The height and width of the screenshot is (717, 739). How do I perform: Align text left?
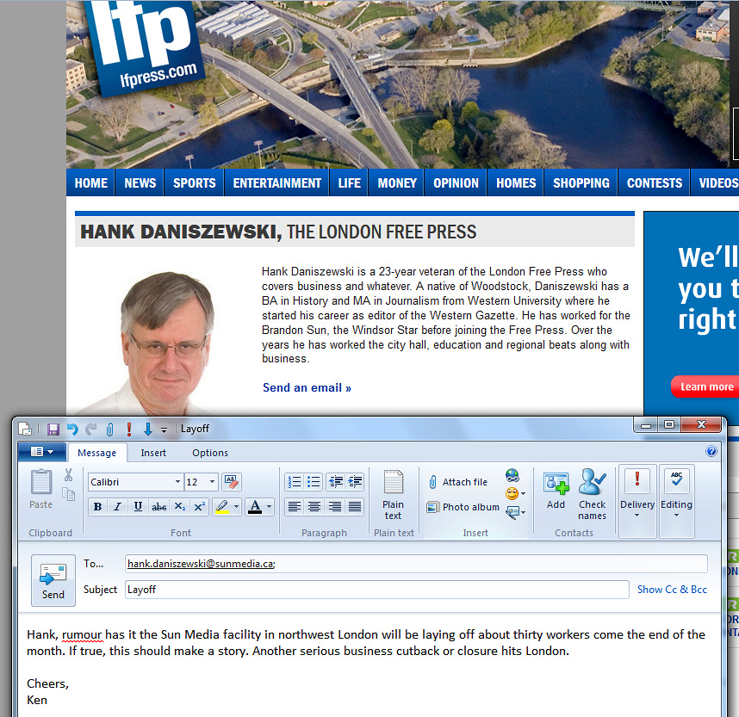pos(295,507)
